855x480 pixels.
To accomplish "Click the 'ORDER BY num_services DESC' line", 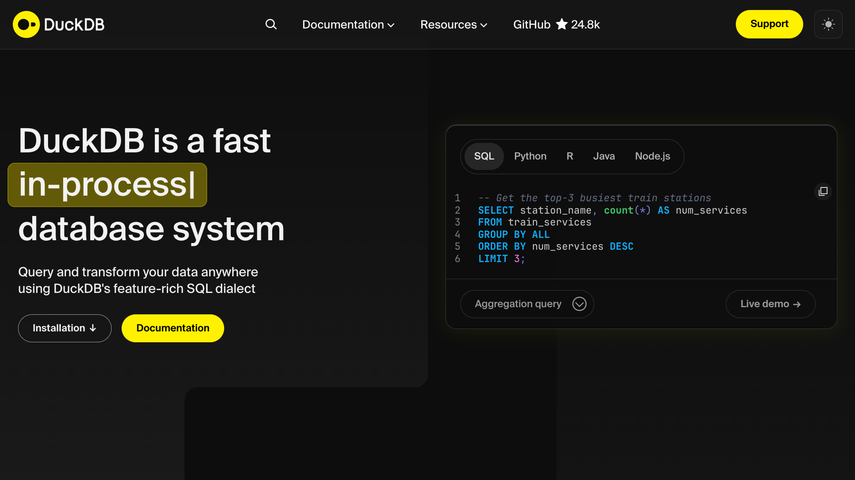I will [x=555, y=246].
